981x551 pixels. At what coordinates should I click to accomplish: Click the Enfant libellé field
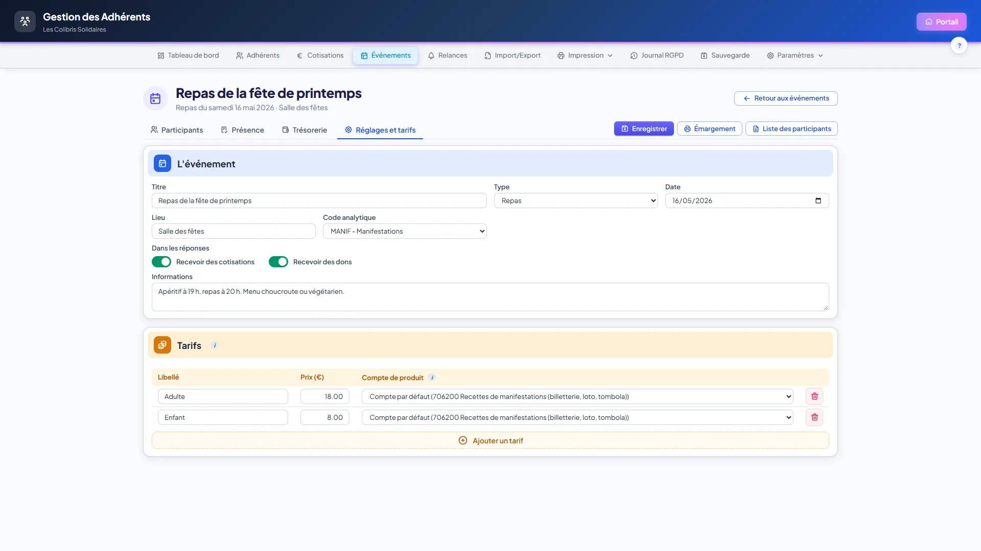click(223, 417)
